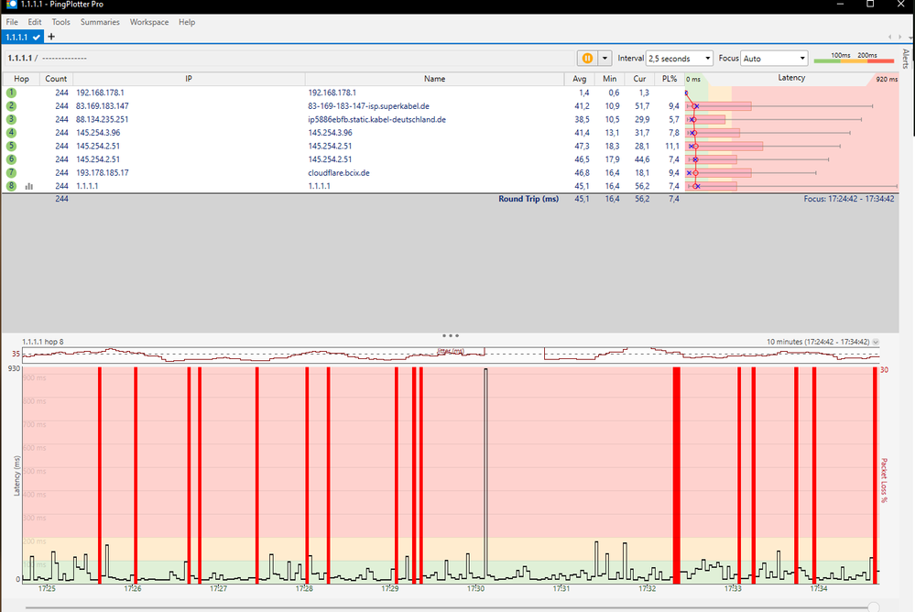Click the Hop column header
The image size is (915, 612).
pos(21,79)
